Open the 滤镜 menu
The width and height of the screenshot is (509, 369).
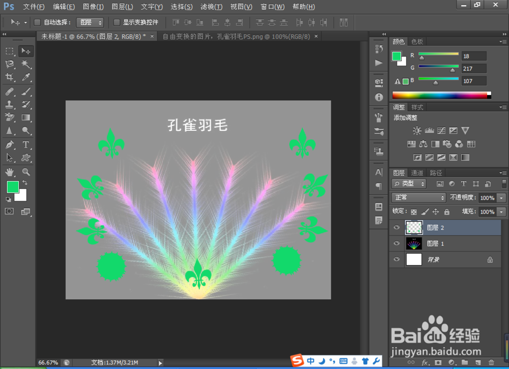tap(211, 7)
